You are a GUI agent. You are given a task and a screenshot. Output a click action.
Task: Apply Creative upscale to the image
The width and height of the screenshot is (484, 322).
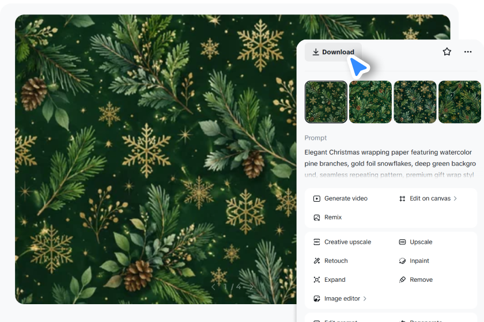(342, 242)
